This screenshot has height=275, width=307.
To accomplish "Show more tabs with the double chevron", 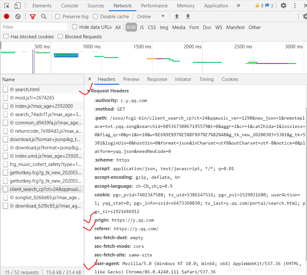I will pos(238,5).
